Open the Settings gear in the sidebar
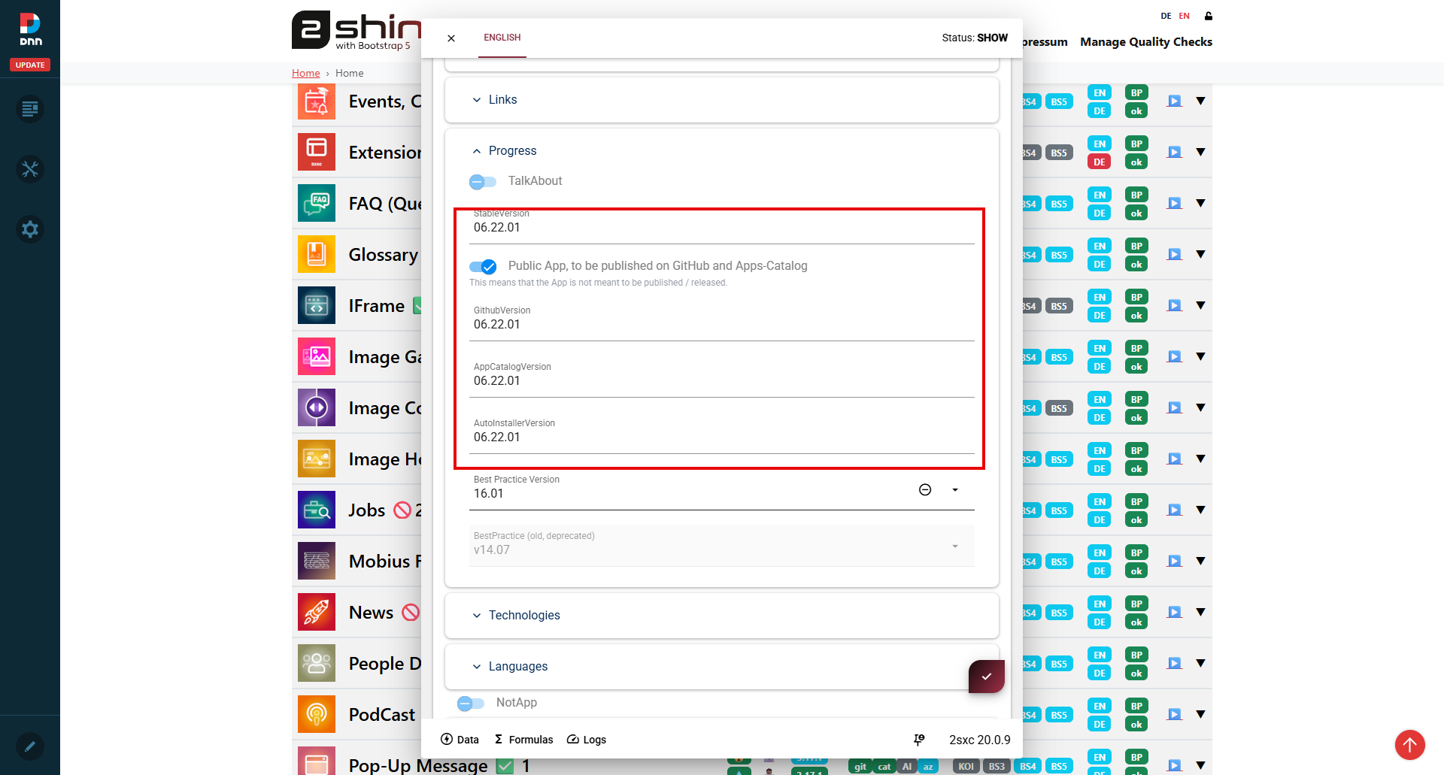The width and height of the screenshot is (1444, 775). tap(30, 229)
